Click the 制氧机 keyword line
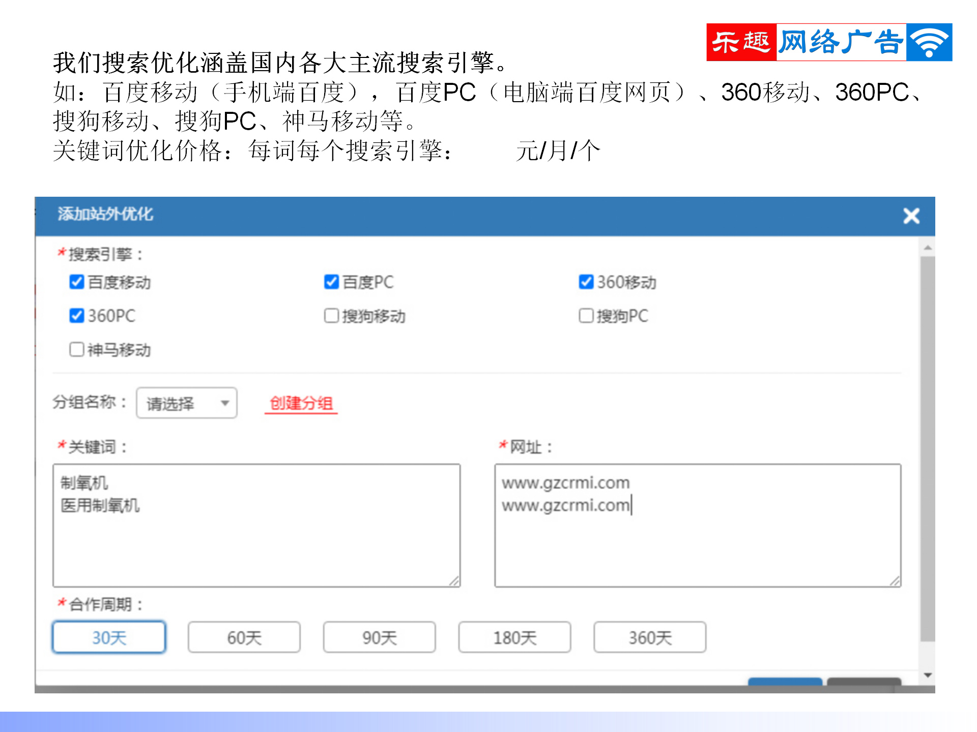Image resolution: width=977 pixels, height=732 pixels. (84, 482)
